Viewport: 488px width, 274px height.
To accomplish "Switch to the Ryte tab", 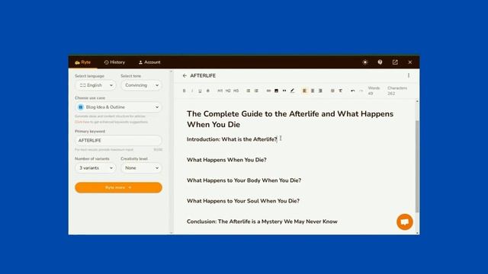I will pos(83,62).
